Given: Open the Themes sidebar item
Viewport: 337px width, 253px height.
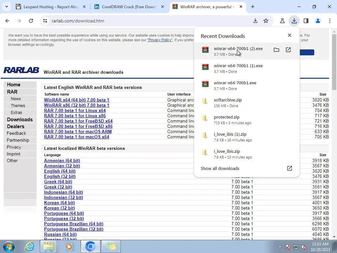Looking at the screenshot, I should coord(18,106).
